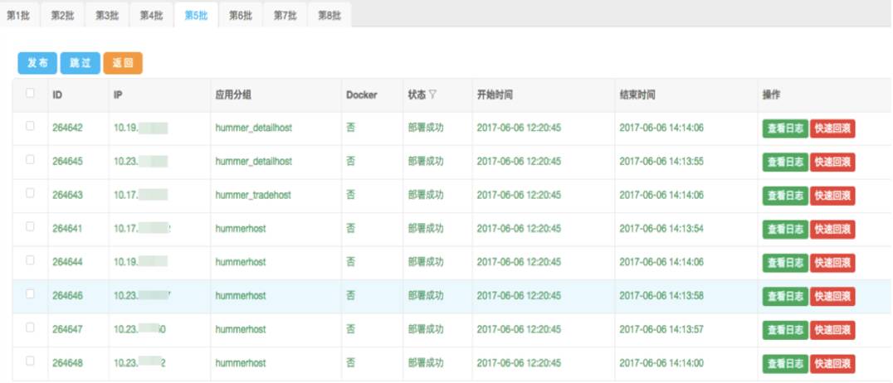
Task: Check the box for row ID 264641
Action: [30, 227]
